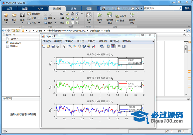Toggle Figure 1 rotate 3D tool
The image size is (193, 135).
84,46
